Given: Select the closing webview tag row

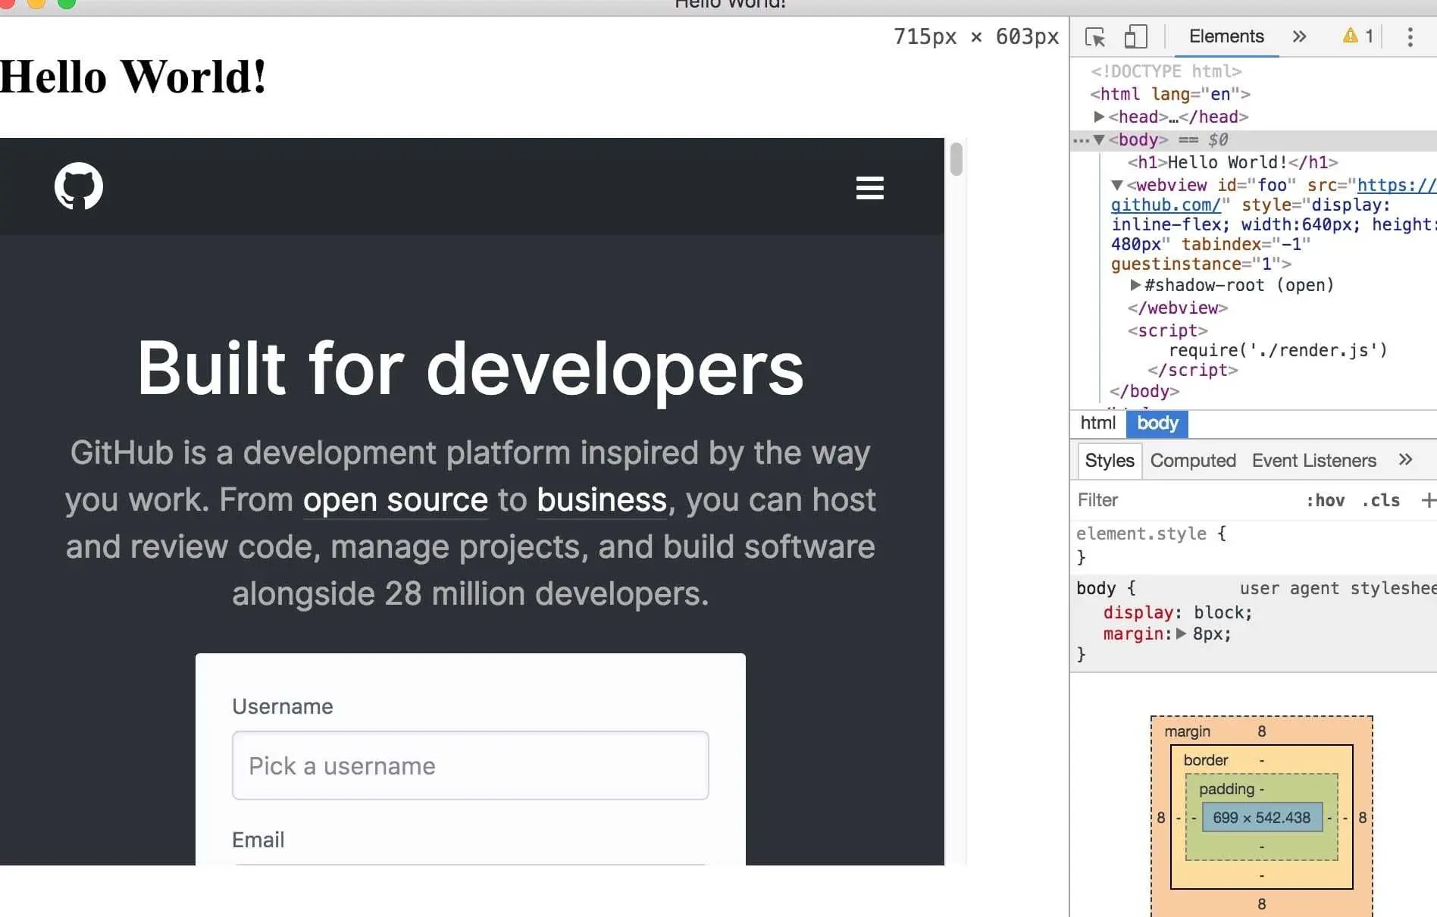Looking at the screenshot, I should [1178, 308].
